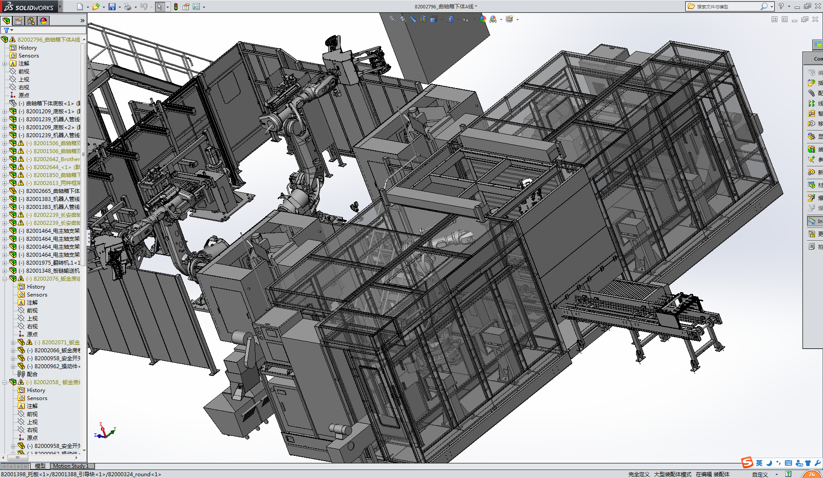This screenshot has height=478, width=823.
Task: Select the 模型 tab at bottom
Action: 40,466
